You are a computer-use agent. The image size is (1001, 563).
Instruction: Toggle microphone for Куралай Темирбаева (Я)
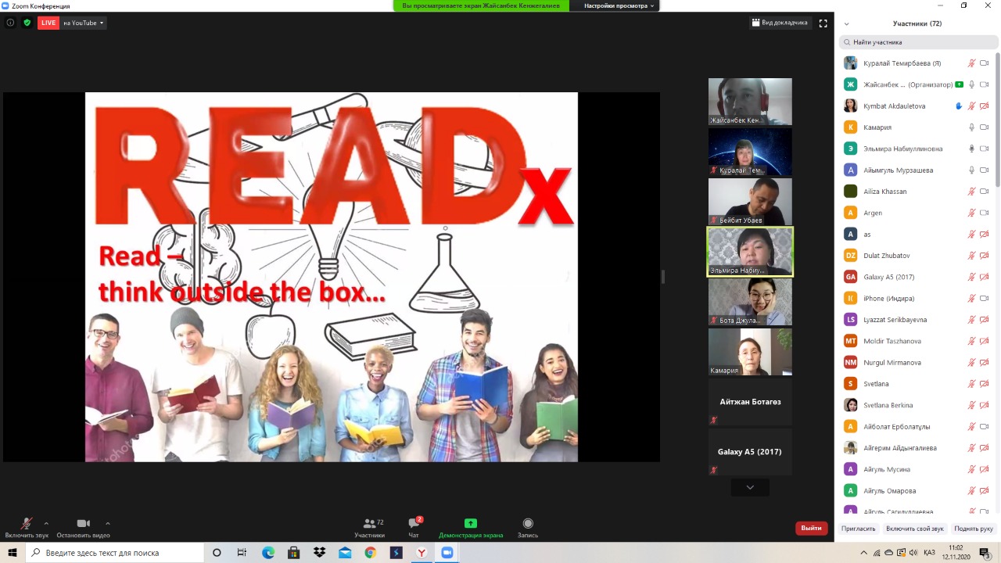coord(971,63)
